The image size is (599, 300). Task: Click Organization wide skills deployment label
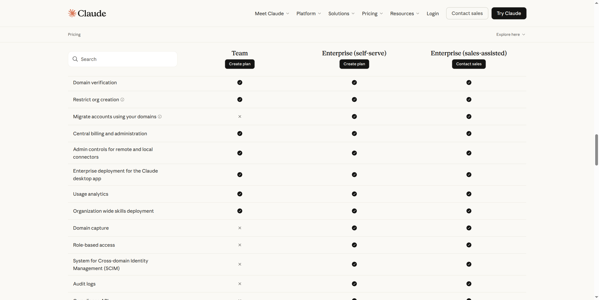click(113, 211)
